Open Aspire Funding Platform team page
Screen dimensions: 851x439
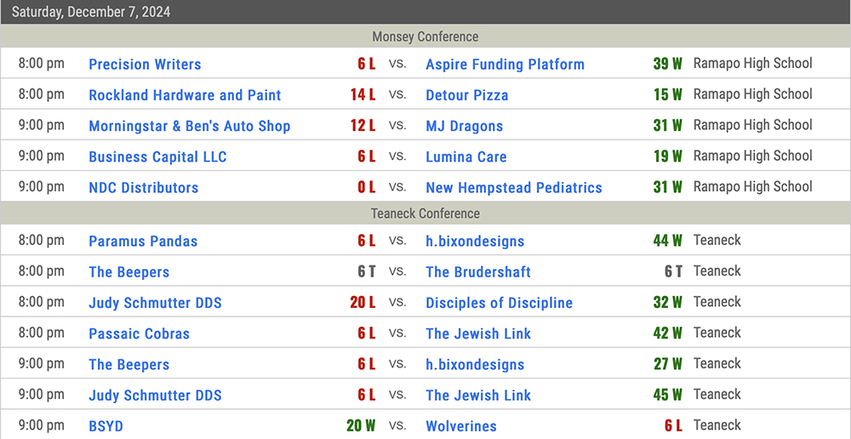click(505, 64)
